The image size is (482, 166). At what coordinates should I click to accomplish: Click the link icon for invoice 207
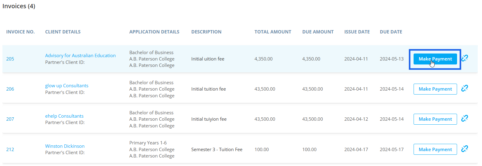464,118
